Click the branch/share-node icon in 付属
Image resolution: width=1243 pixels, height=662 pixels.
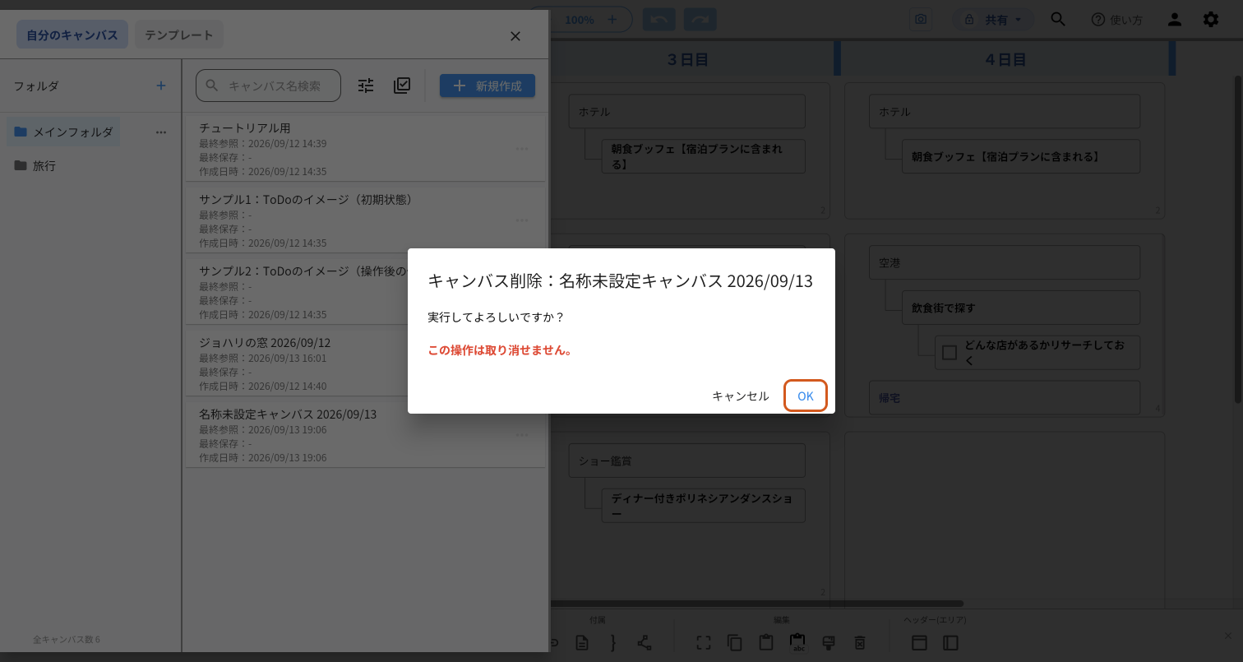[x=645, y=643]
